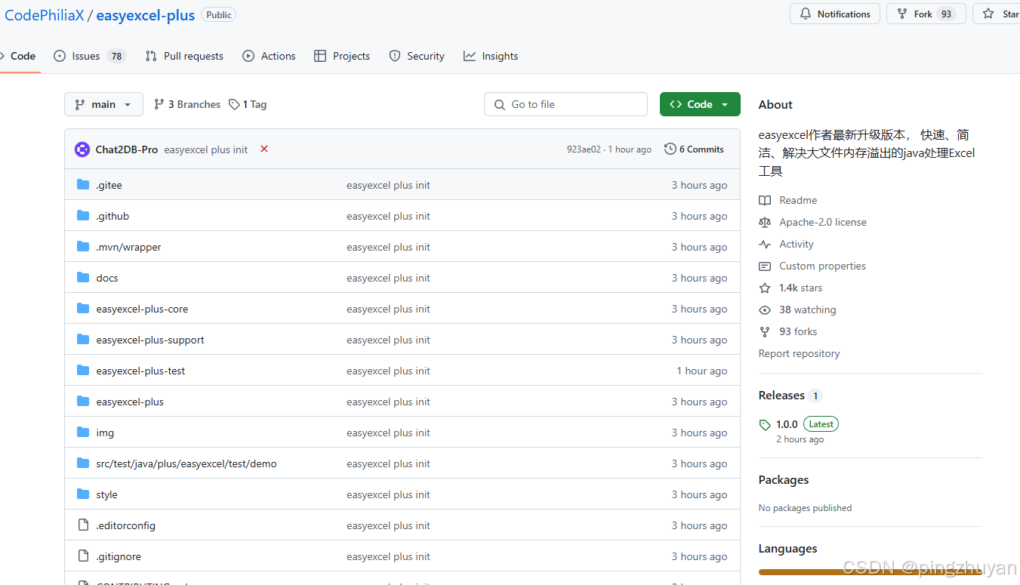Click the commits history clock icon
Image resolution: width=1020 pixels, height=585 pixels.
point(670,149)
